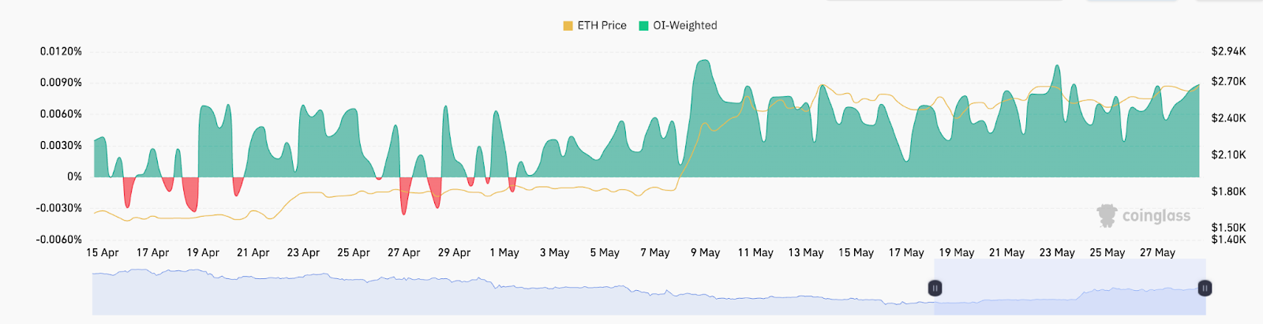Click the 0.0120% left axis label
This screenshot has width=1263, height=324.
pos(61,51)
